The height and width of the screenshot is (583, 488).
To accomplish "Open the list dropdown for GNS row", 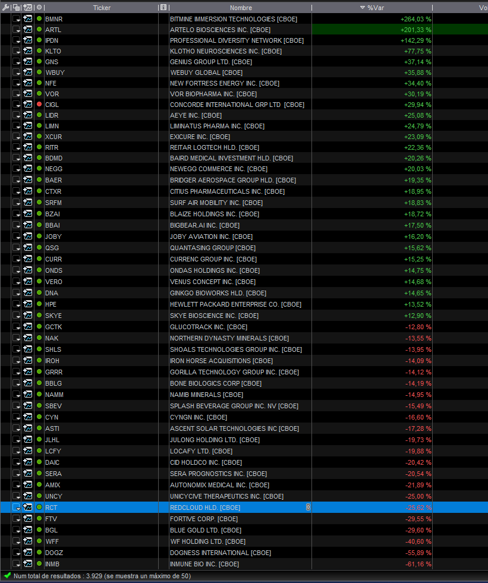I will tap(17, 62).
